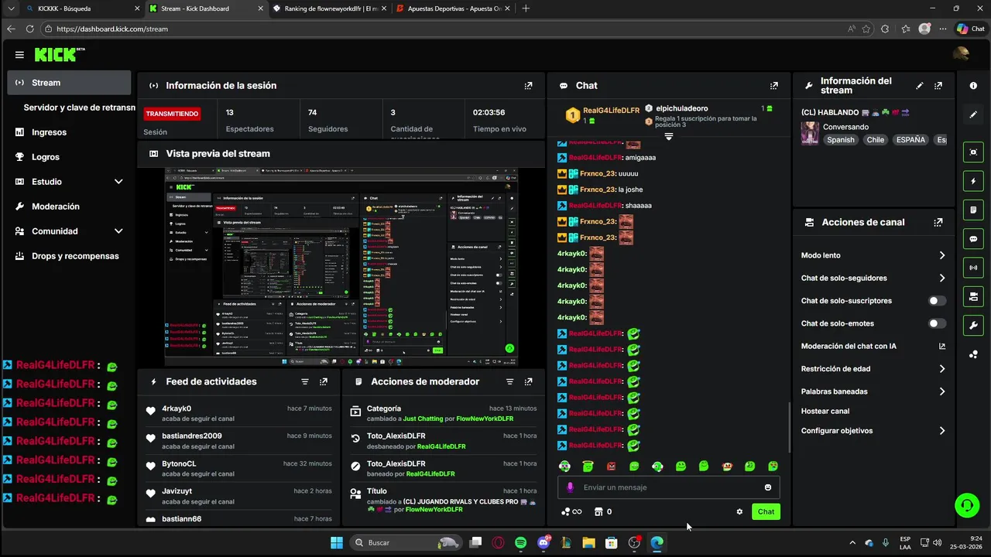
Task: Click the purple microphone icon in the message box
Action: 571,487
